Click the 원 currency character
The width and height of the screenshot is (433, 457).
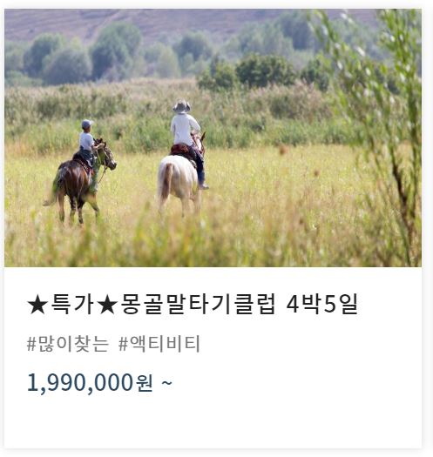(x=144, y=383)
